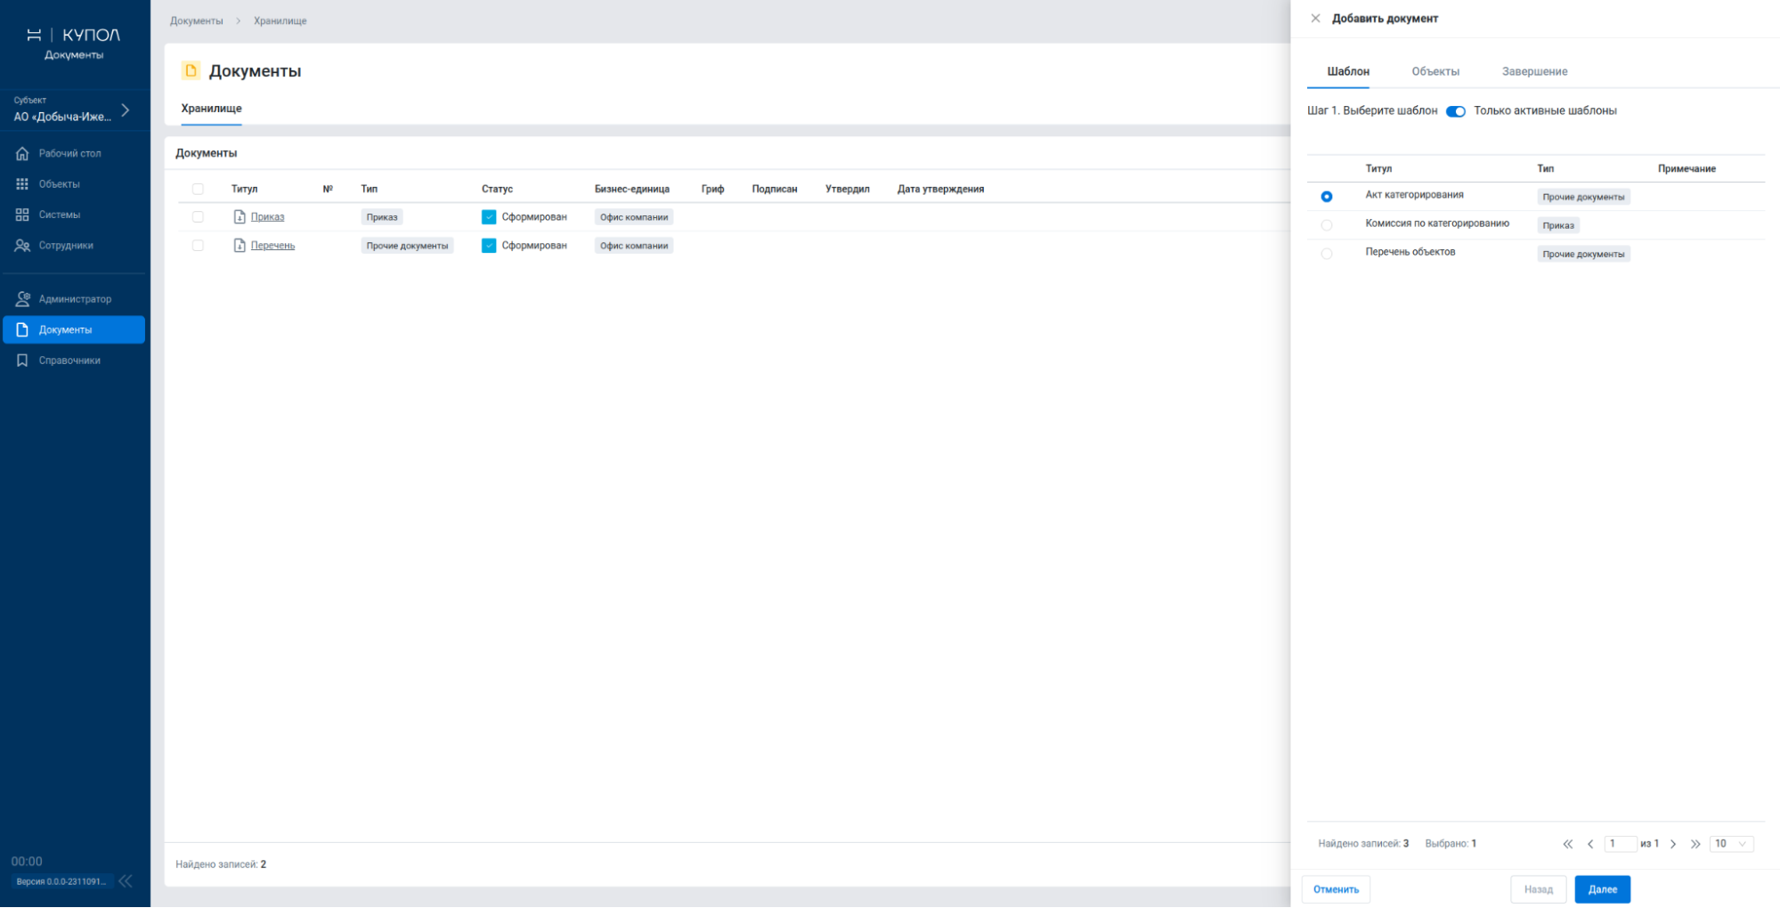Go to previous page of templates
Viewport: 1780px width, 908px height.
coord(1590,844)
